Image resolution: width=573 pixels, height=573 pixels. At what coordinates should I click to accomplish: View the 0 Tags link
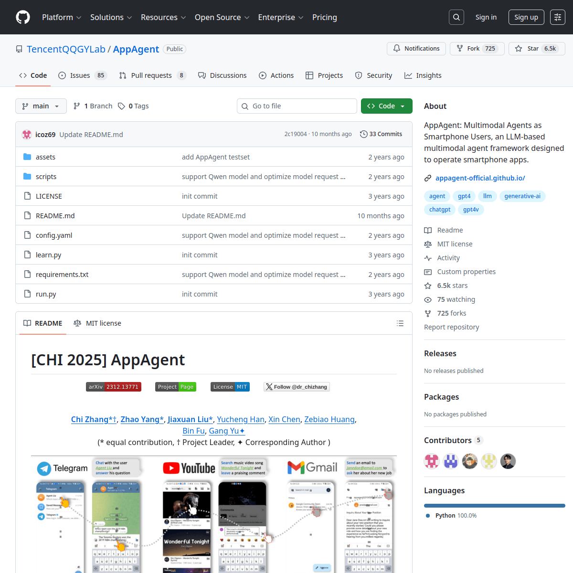click(134, 106)
